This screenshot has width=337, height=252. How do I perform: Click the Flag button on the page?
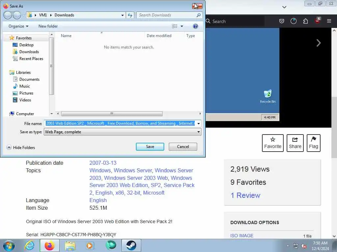click(314, 143)
